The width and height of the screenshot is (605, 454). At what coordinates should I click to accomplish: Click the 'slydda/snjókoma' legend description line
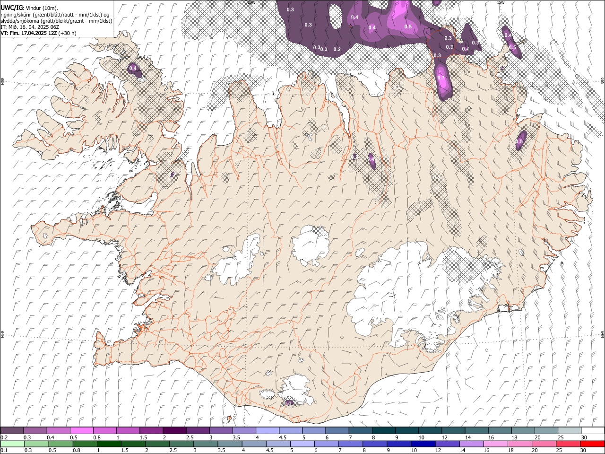click(x=56, y=21)
